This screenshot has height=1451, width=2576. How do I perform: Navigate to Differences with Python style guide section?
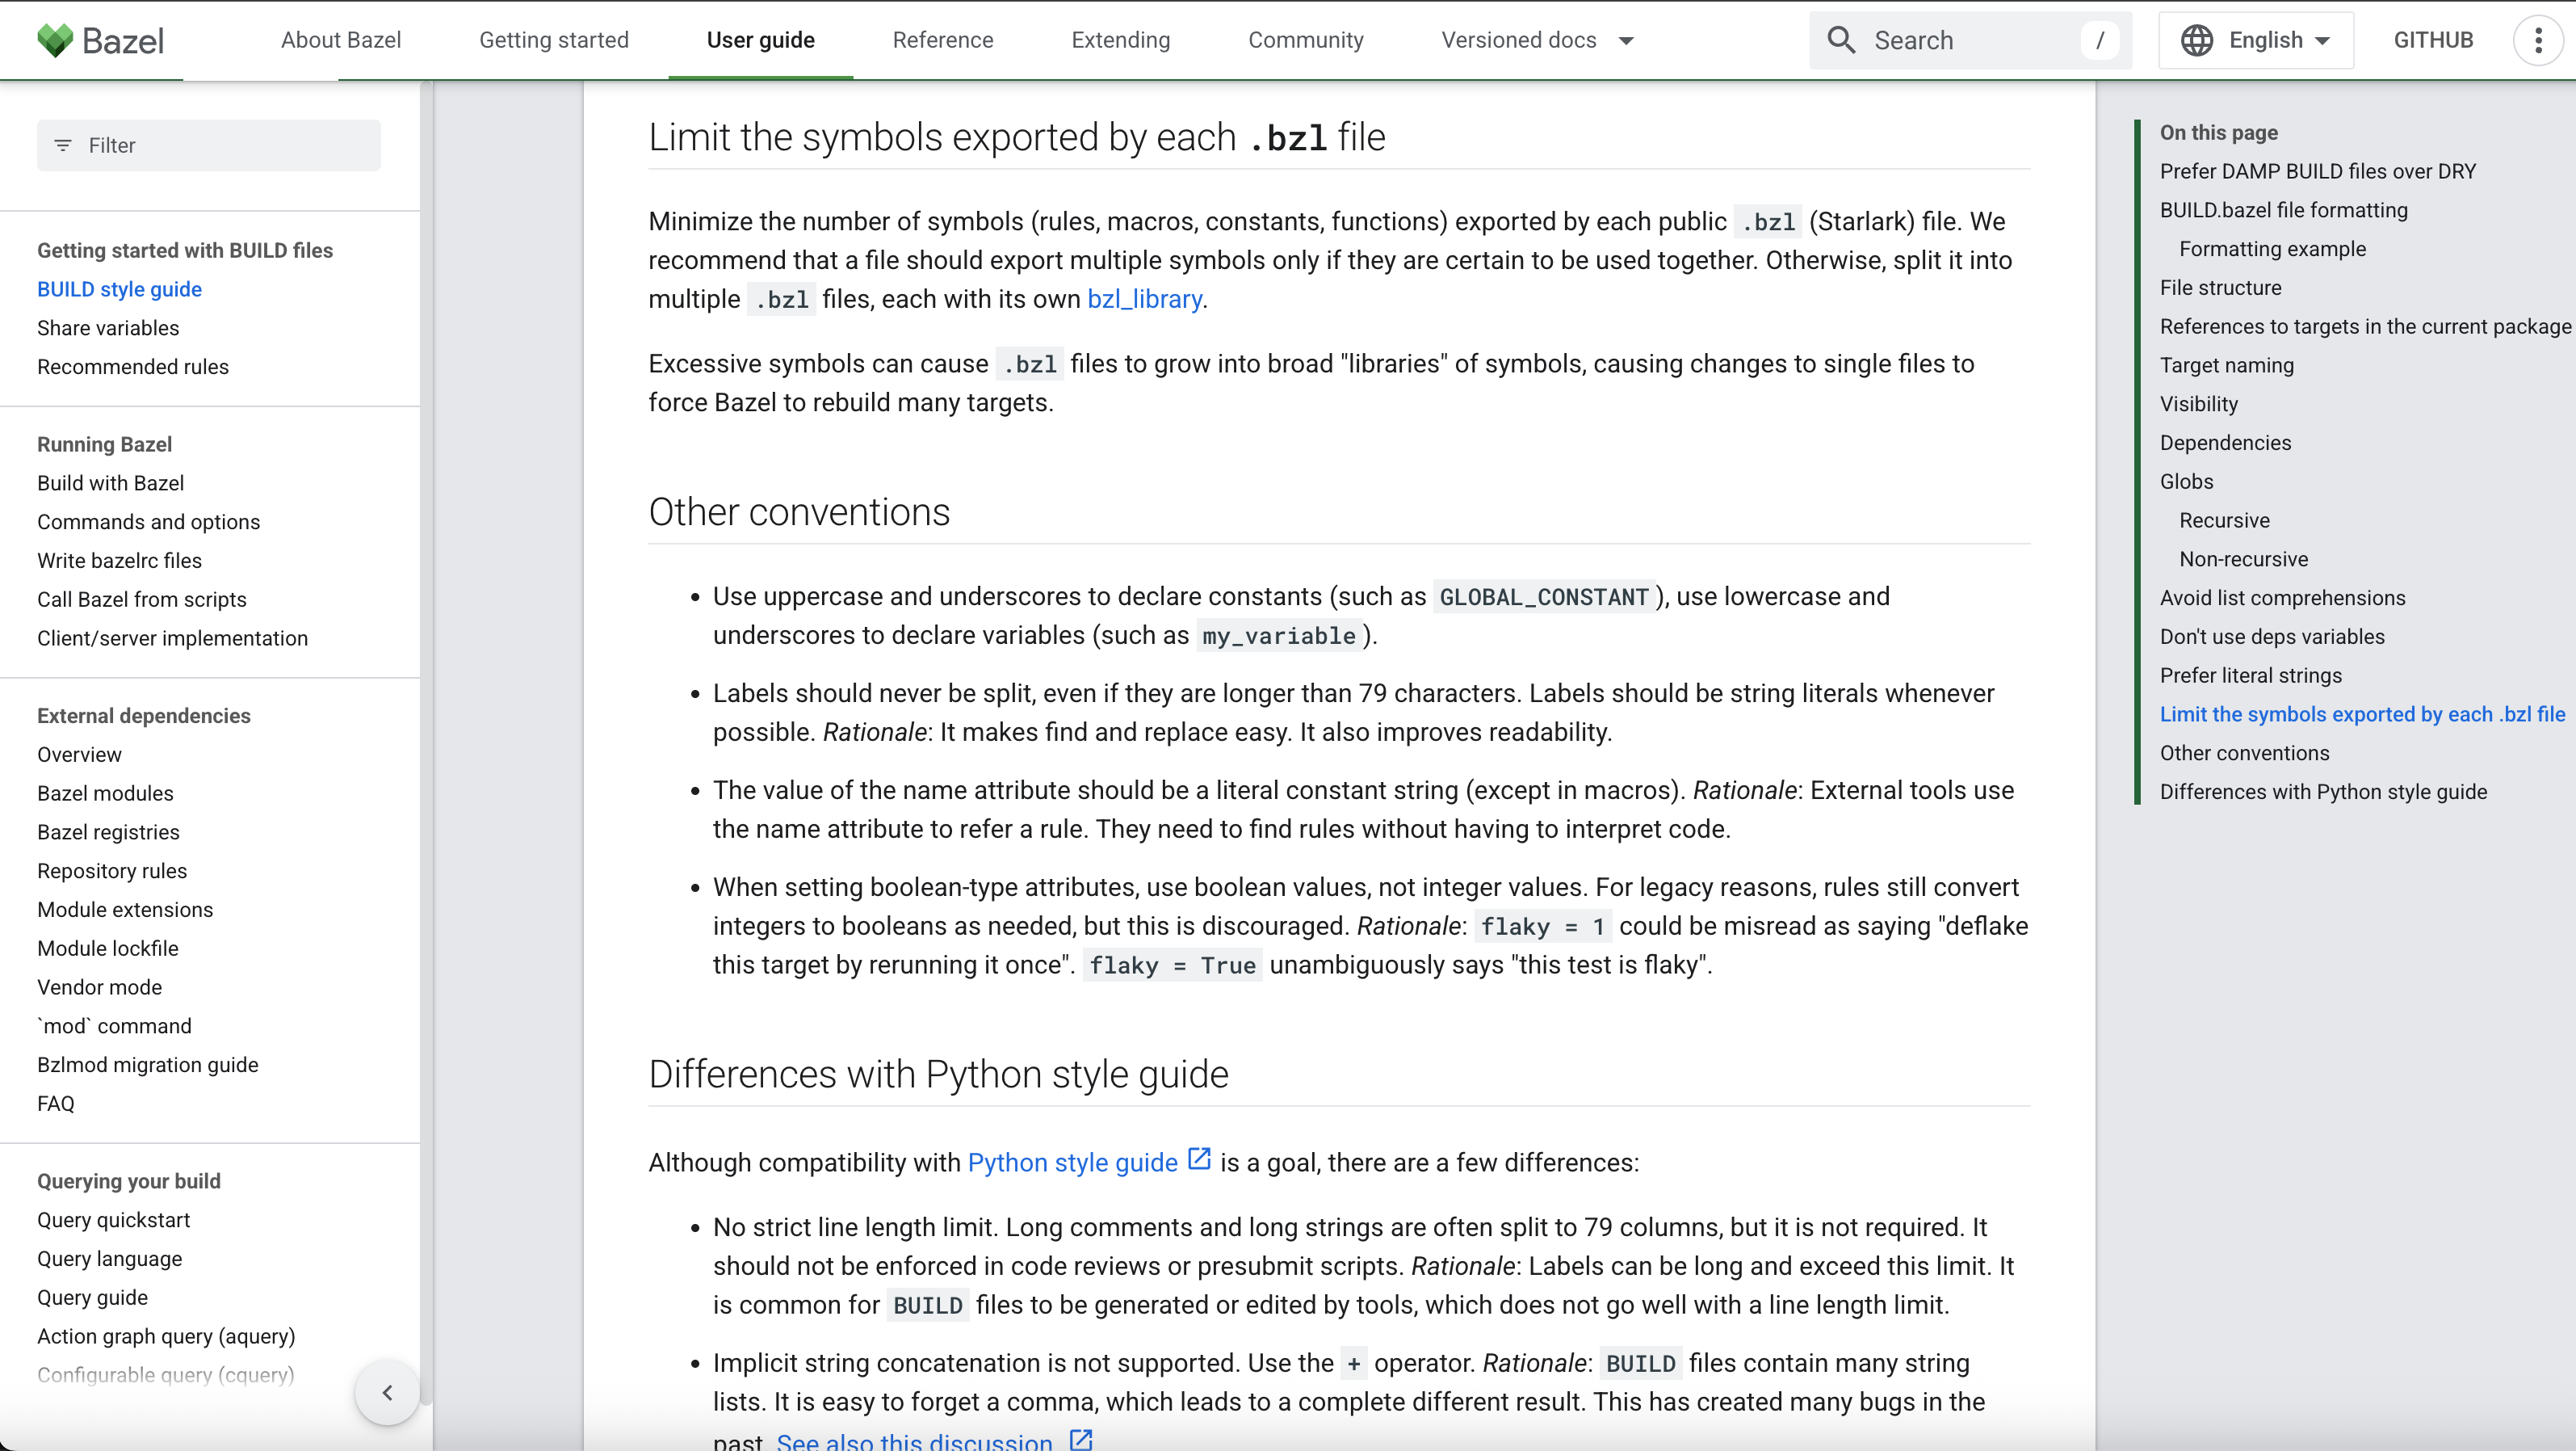point(2322,792)
